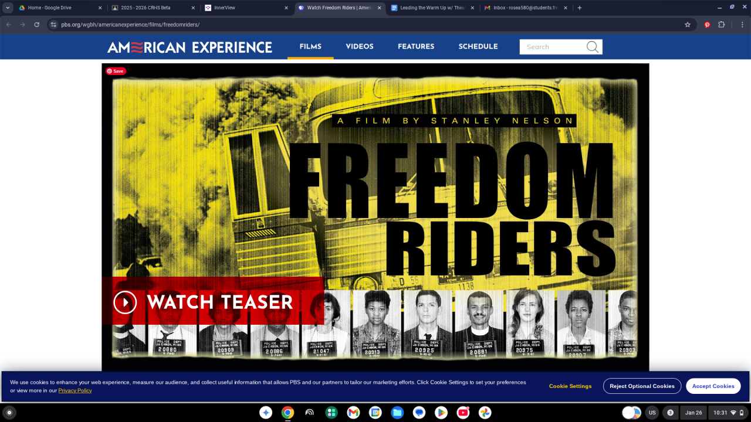Screen dimensions: 751x422
Task: Click the magnifying glass search icon
Action: point(593,47)
